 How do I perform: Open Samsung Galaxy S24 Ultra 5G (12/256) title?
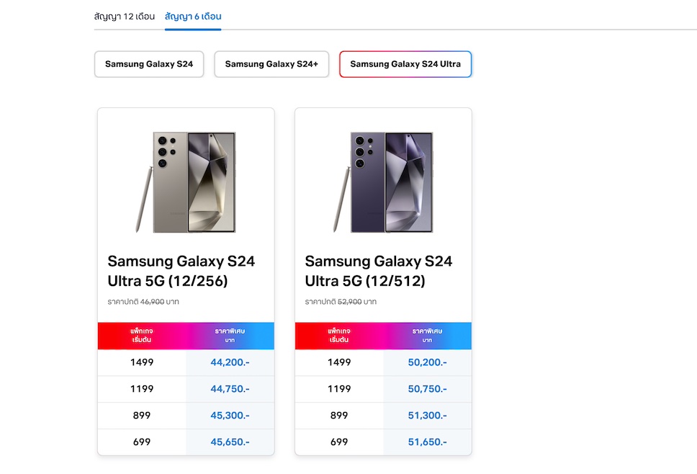click(x=181, y=271)
